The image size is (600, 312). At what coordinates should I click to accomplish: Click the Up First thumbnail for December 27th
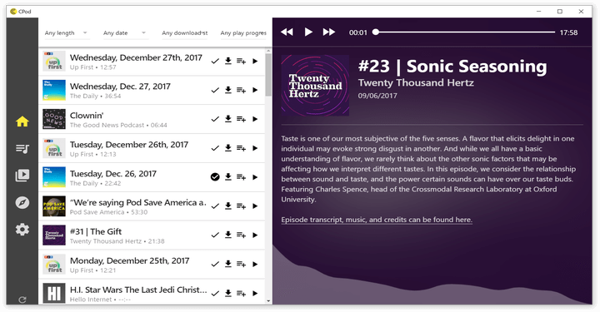[x=54, y=61]
